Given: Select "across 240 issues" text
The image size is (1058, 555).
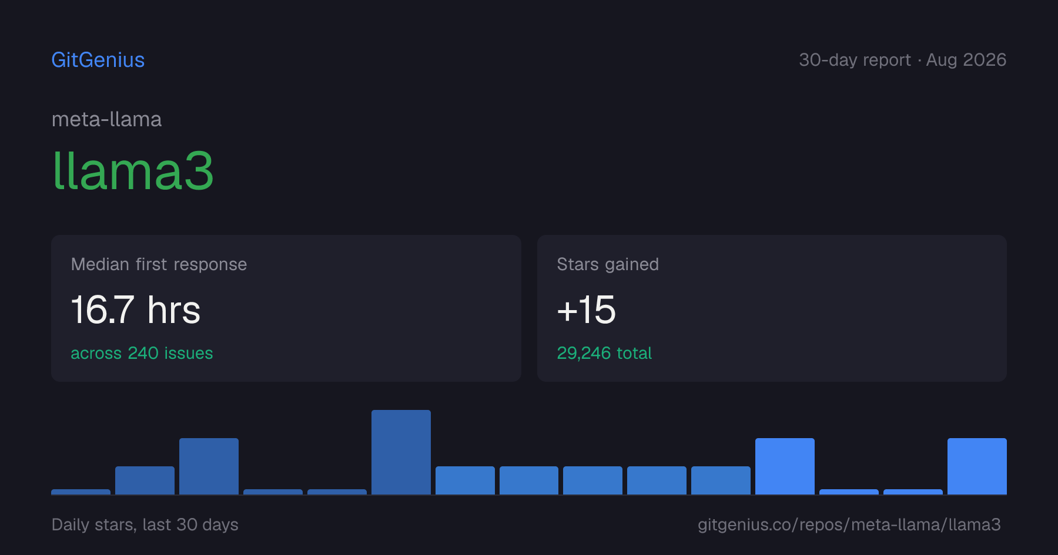Looking at the screenshot, I should (x=142, y=353).
